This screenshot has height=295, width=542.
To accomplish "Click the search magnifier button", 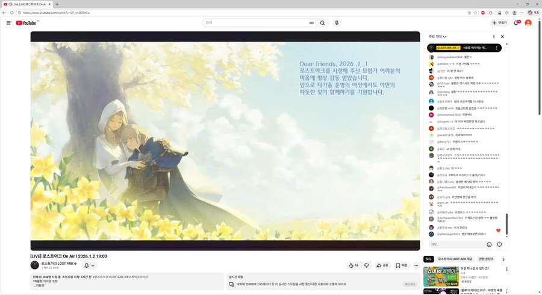I will click(x=322, y=23).
